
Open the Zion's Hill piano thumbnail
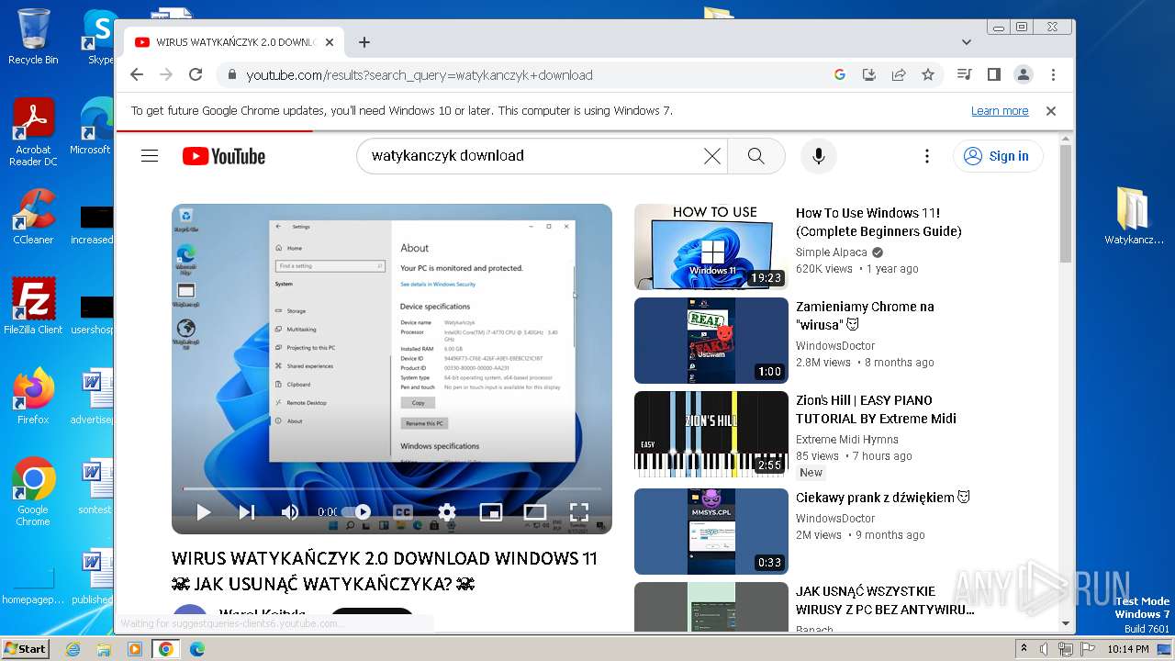(x=711, y=434)
